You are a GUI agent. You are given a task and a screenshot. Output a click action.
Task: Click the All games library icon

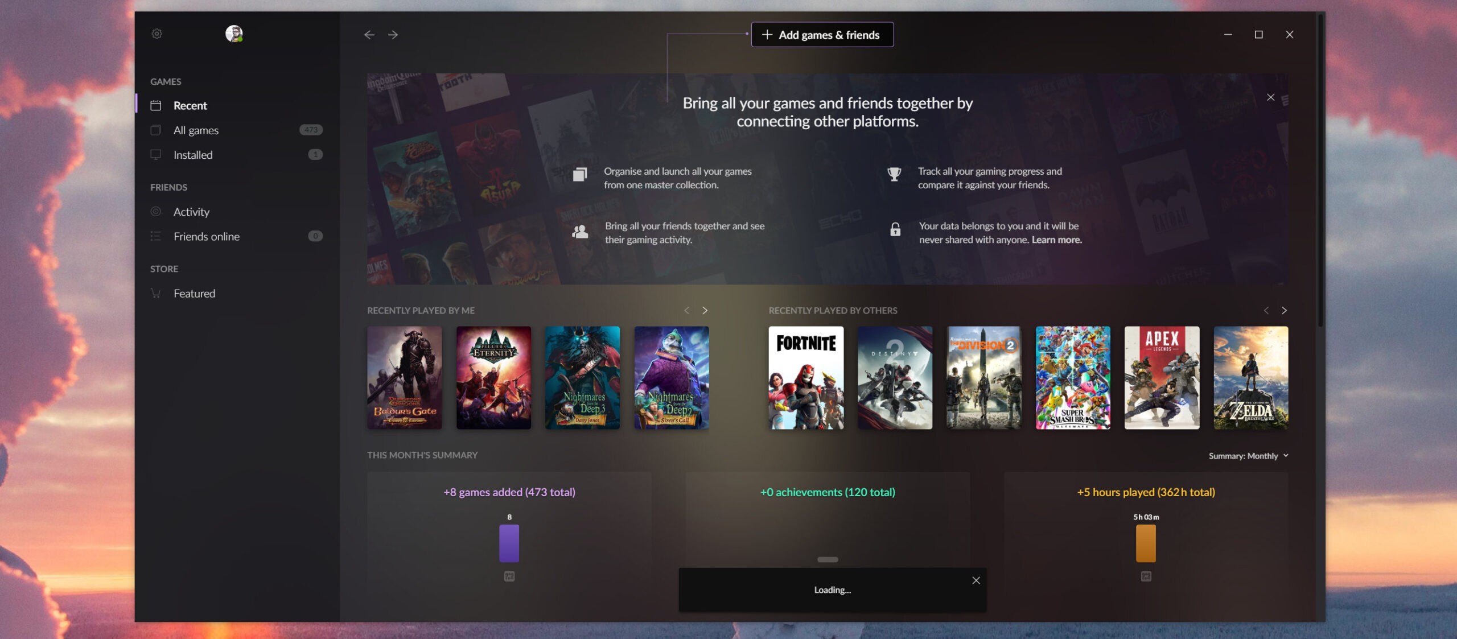click(x=155, y=130)
